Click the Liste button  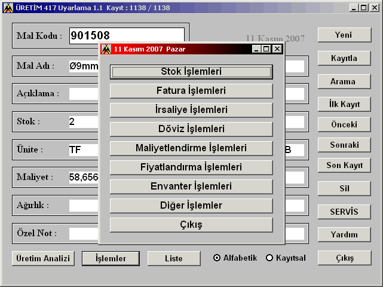click(x=174, y=258)
